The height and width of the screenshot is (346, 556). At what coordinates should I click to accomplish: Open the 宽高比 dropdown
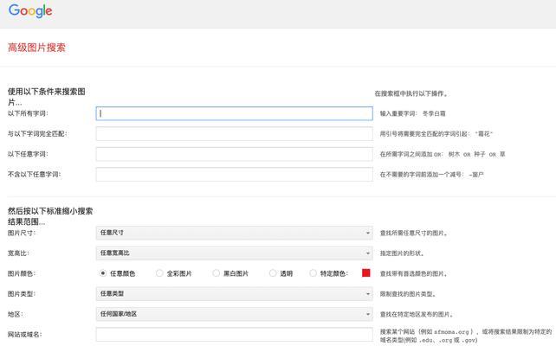234,253
